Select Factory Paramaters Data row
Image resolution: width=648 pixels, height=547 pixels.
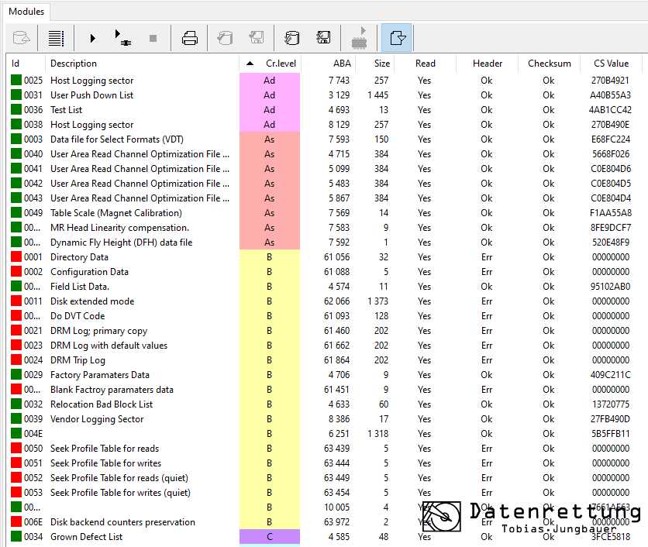tap(325, 375)
